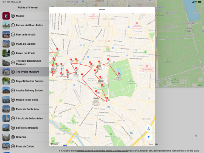Tap the WiZink Center green marker

click(146, 52)
